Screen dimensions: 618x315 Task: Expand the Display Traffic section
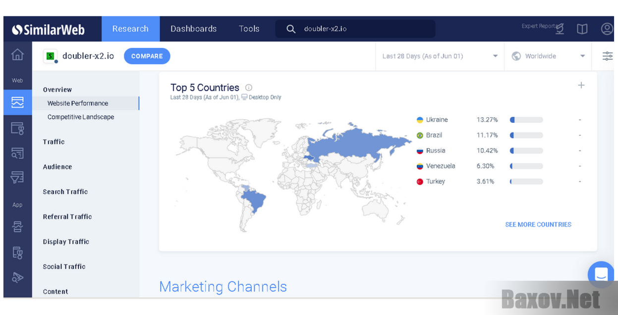[66, 242]
